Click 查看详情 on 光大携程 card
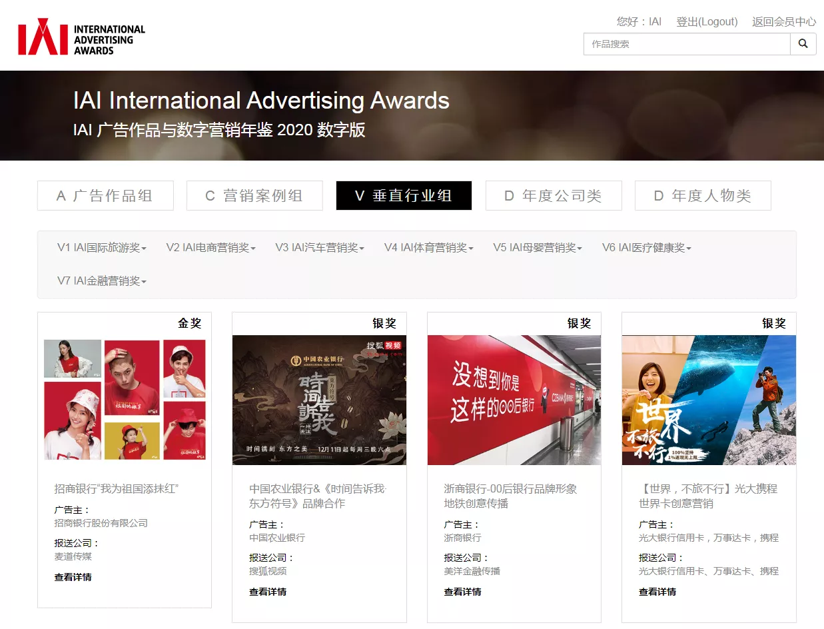824x629 pixels. (657, 592)
